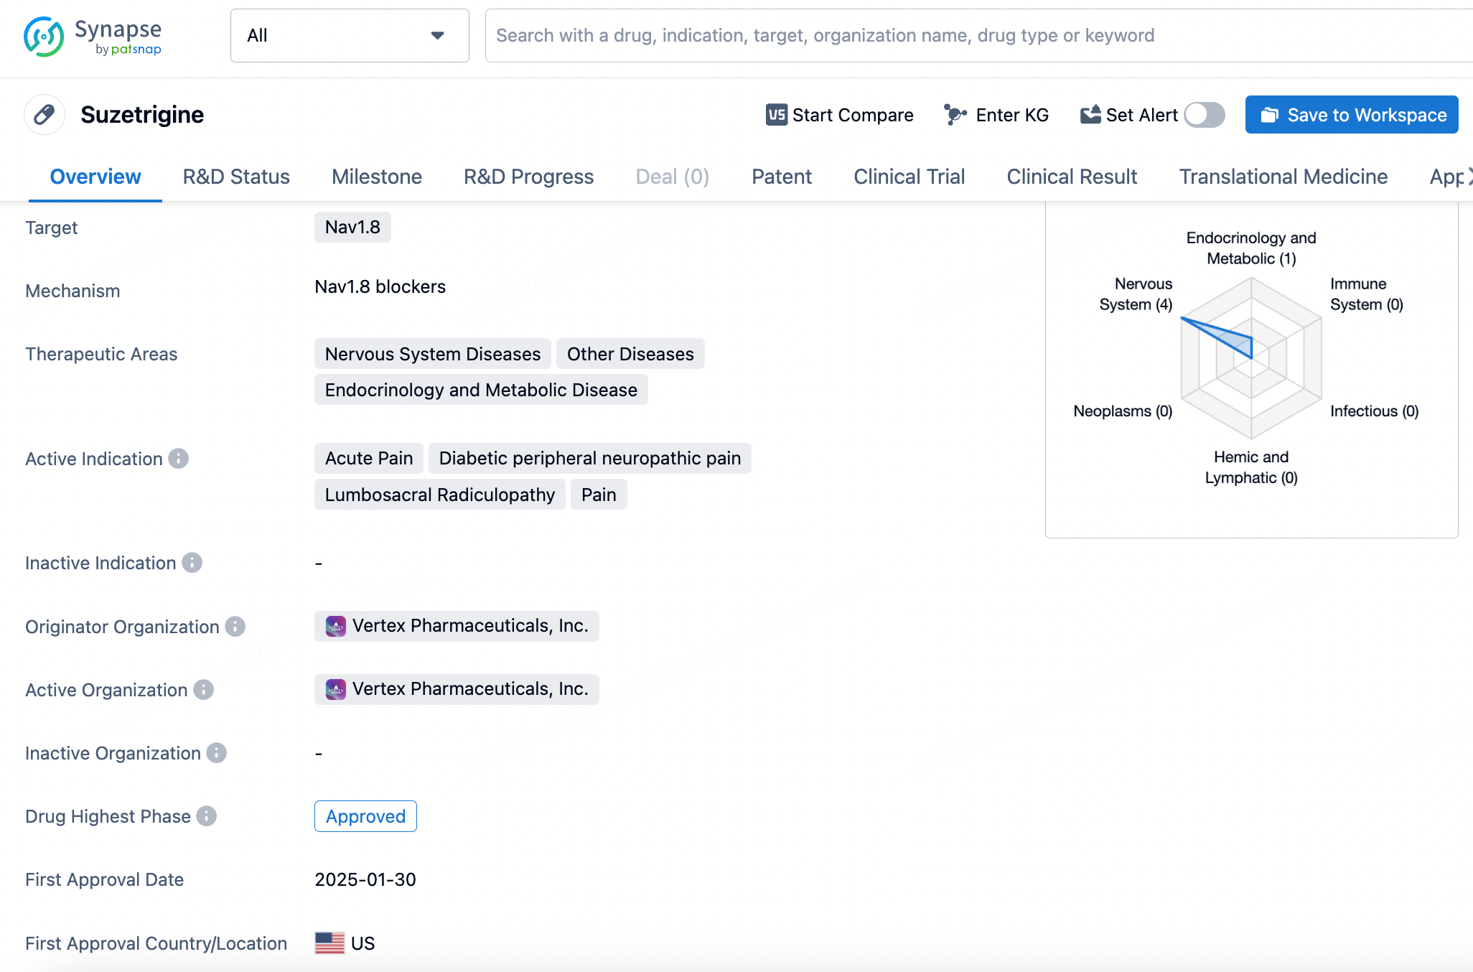Viewport: 1473px width, 972px height.
Task: Click the Start Compare icon button
Action: click(x=775, y=115)
